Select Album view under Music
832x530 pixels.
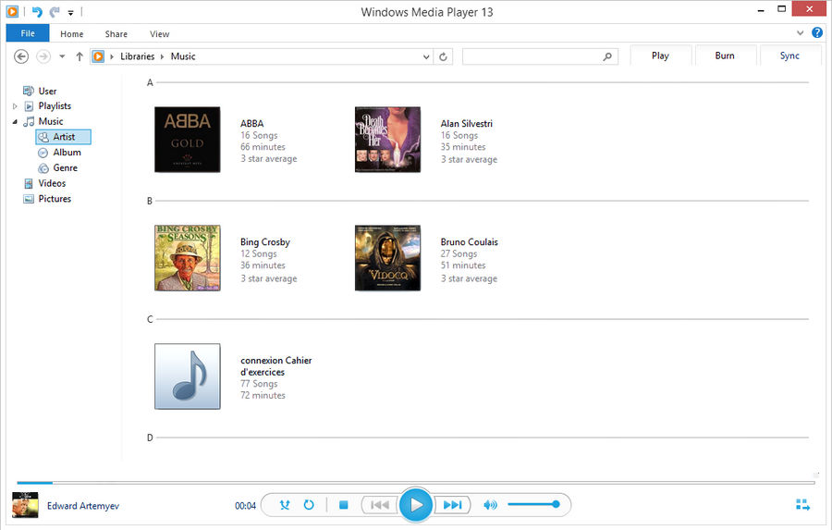(67, 153)
